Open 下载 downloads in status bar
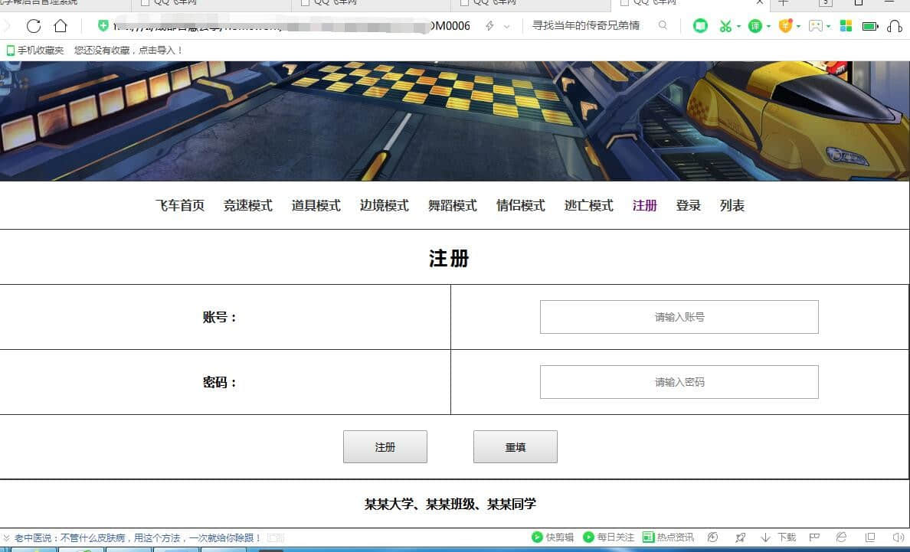Viewport: 910px width, 552px height. pyautogui.click(x=779, y=537)
